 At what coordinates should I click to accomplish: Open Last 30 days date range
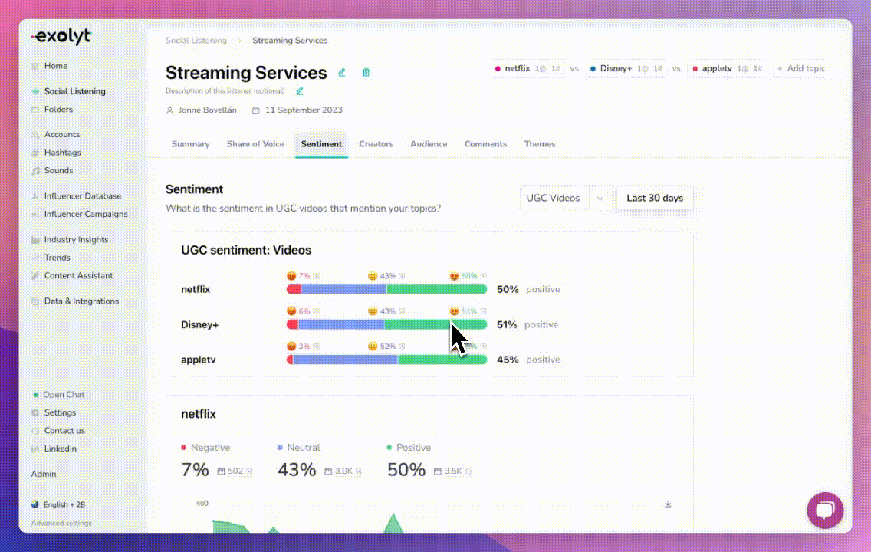654,199
